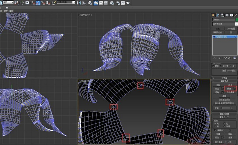Toggle the Angle Snap icon

(38, 3)
